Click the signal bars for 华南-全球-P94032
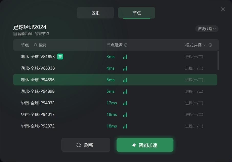The width and height of the screenshot is (232, 162). (x=125, y=103)
